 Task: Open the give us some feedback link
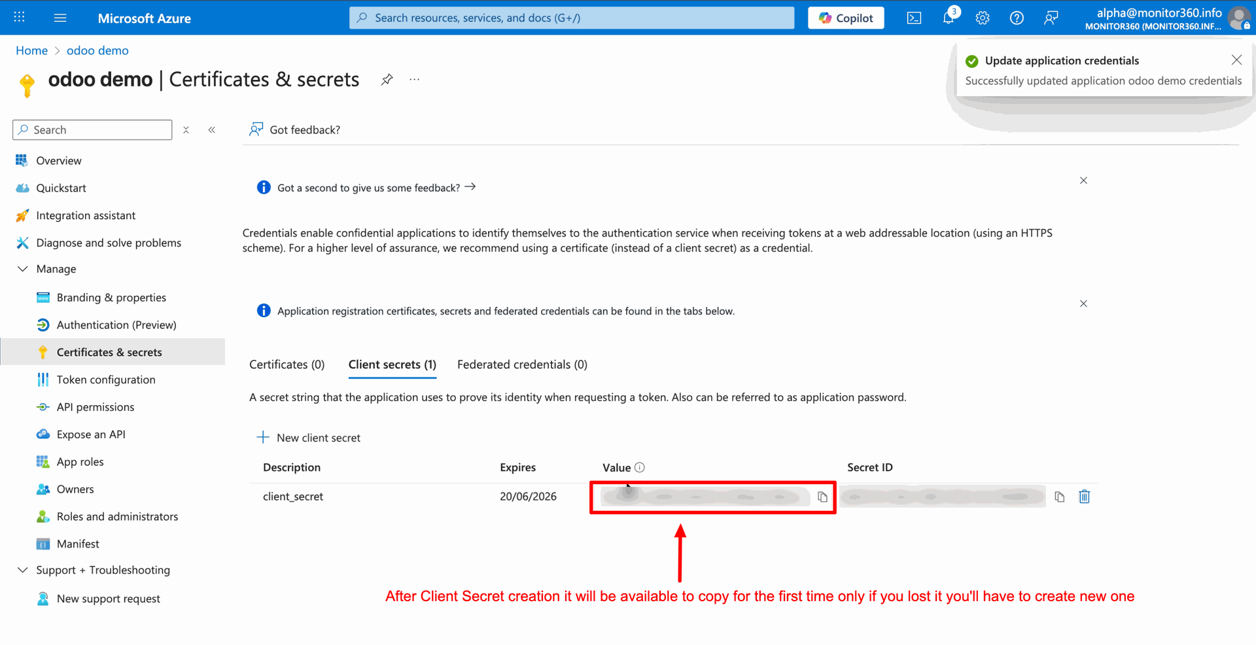377,188
